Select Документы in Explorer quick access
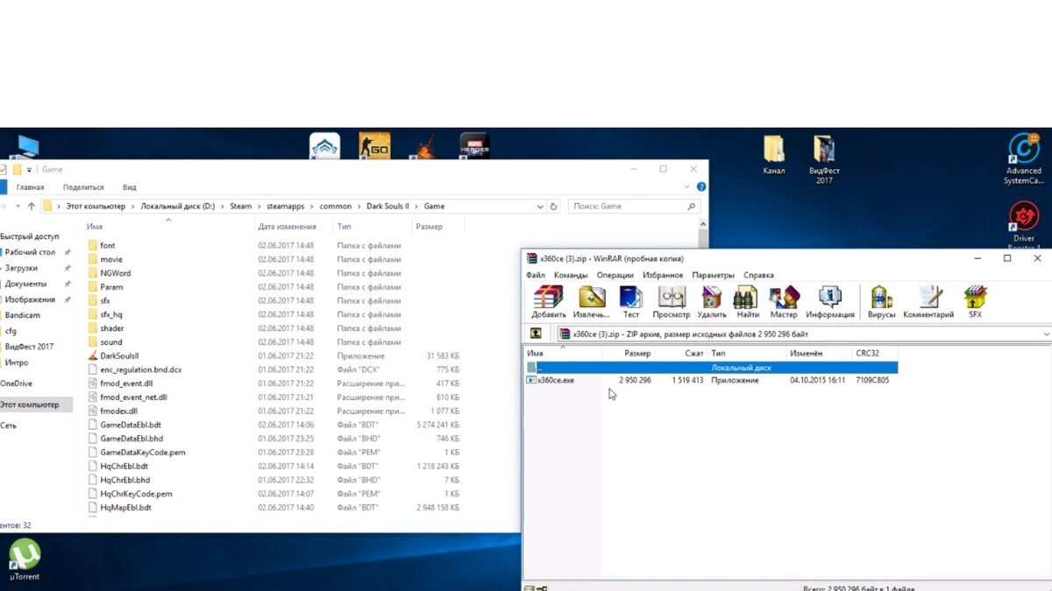Viewport: 1052px width, 591px height. coord(25,284)
